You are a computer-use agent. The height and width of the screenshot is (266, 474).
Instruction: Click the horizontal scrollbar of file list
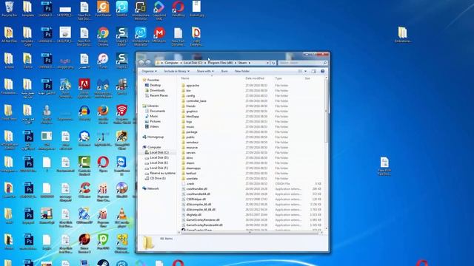click(x=250, y=233)
